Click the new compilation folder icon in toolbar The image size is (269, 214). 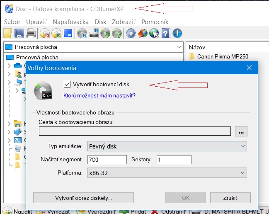pyautogui.click(x=8, y=33)
